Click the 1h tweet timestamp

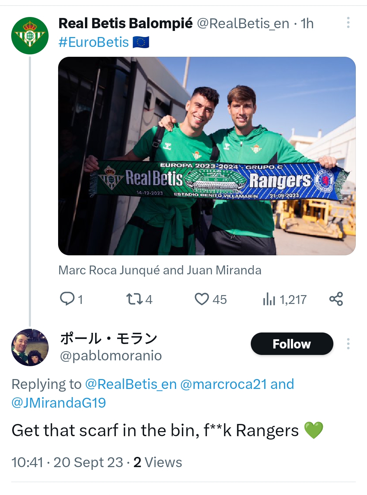click(x=307, y=24)
